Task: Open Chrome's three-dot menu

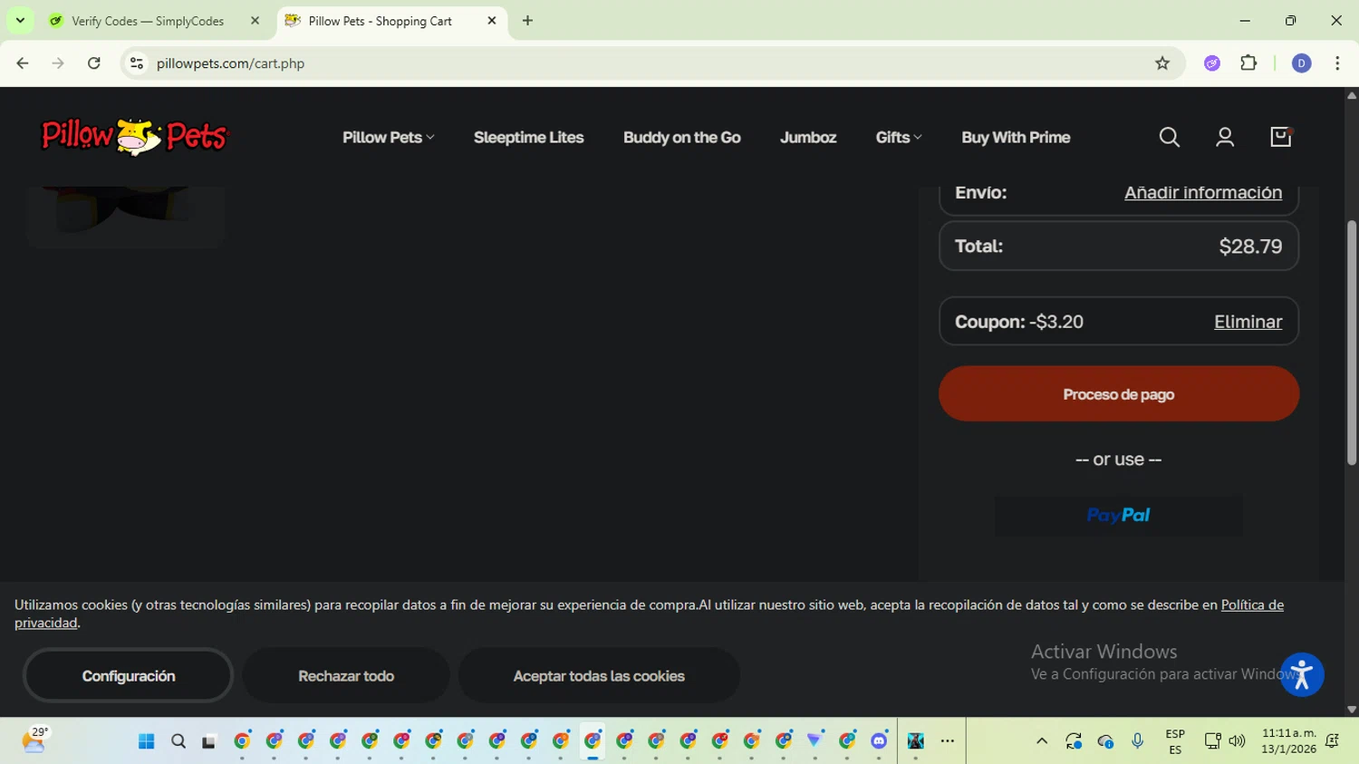Action: coord(1337,63)
